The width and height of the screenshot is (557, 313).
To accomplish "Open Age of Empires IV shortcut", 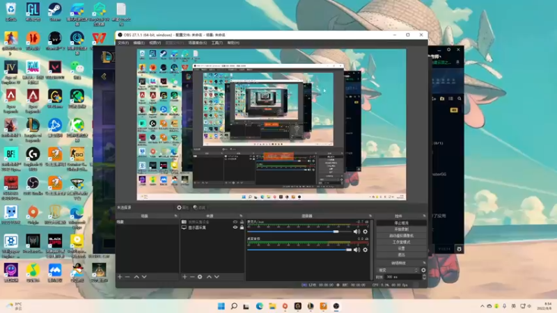I will [x=10, y=72].
